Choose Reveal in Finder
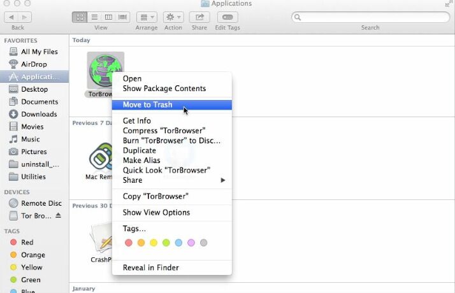 tap(172, 268)
